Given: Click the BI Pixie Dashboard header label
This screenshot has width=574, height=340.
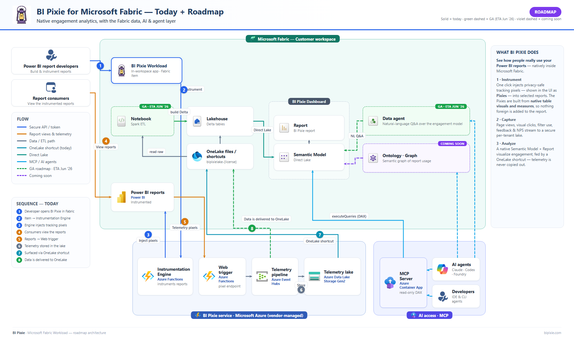Looking at the screenshot, I should coord(309,101).
